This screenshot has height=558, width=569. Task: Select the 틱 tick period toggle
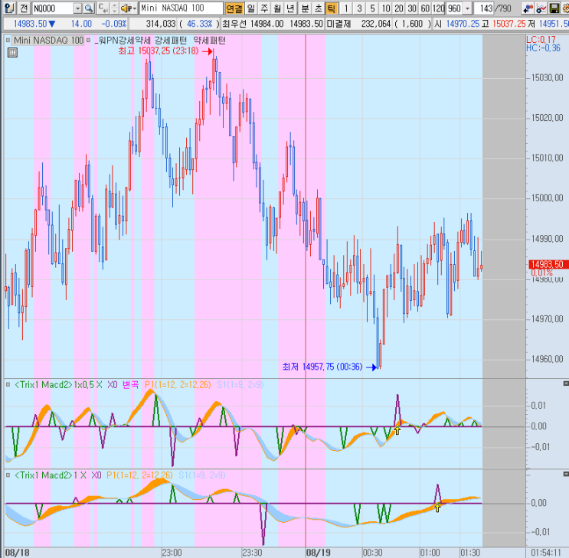coord(331,8)
